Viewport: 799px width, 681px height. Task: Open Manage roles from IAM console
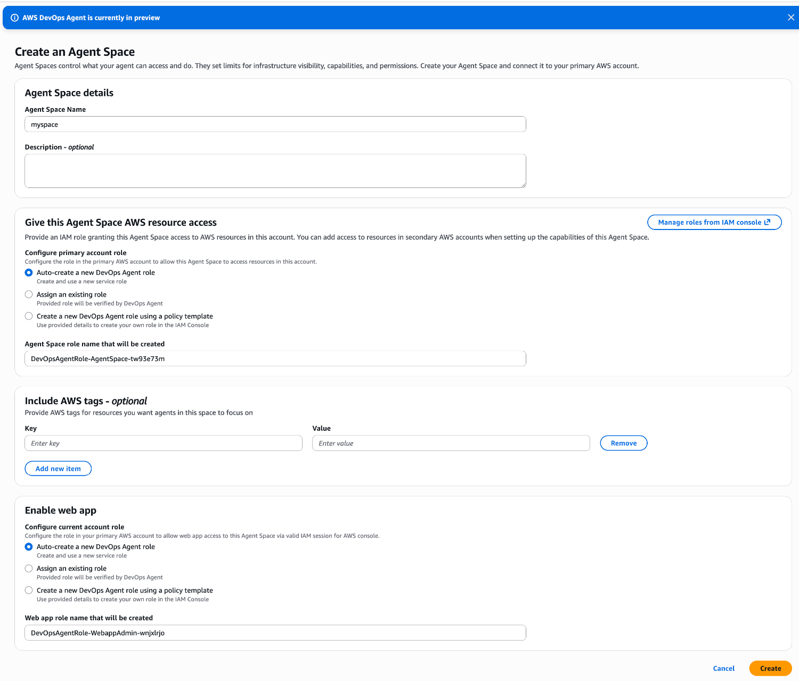709,222
